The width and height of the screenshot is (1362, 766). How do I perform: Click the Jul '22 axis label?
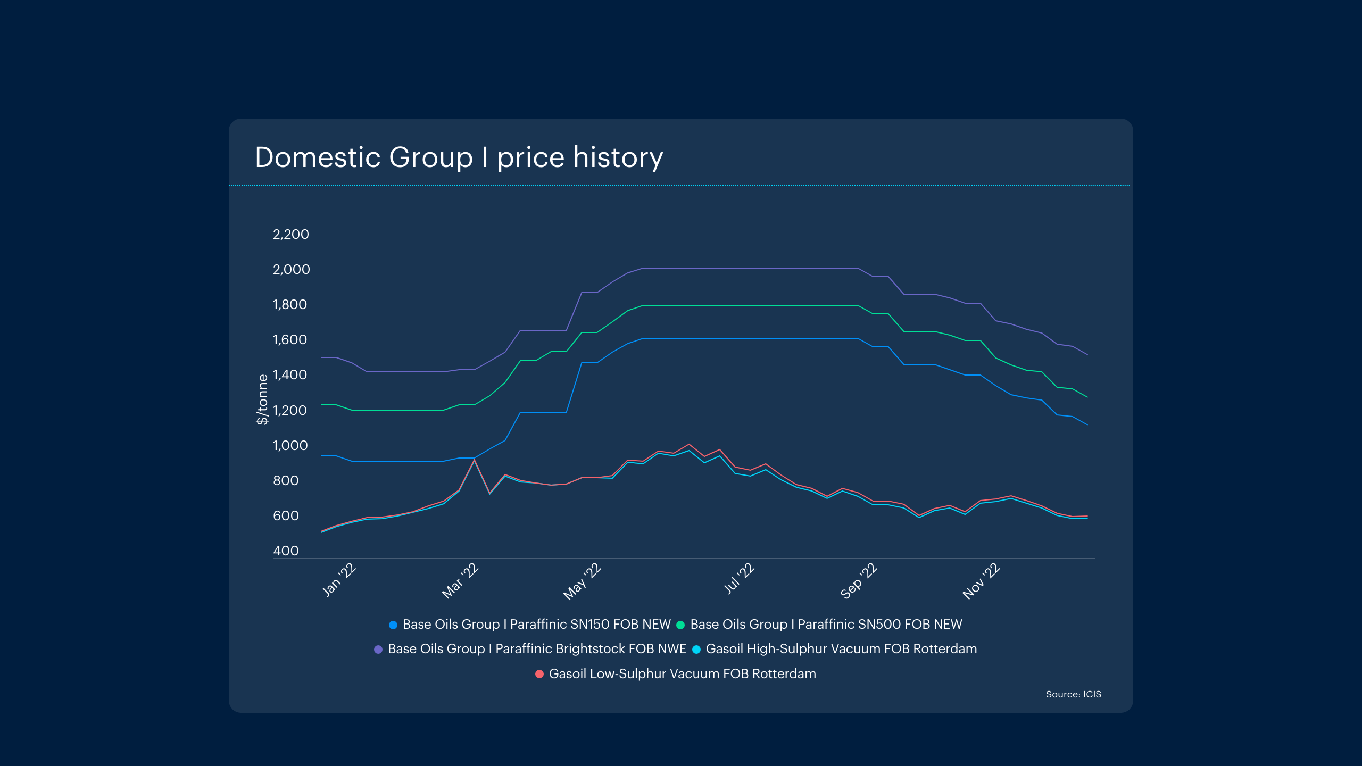pos(739,578)
